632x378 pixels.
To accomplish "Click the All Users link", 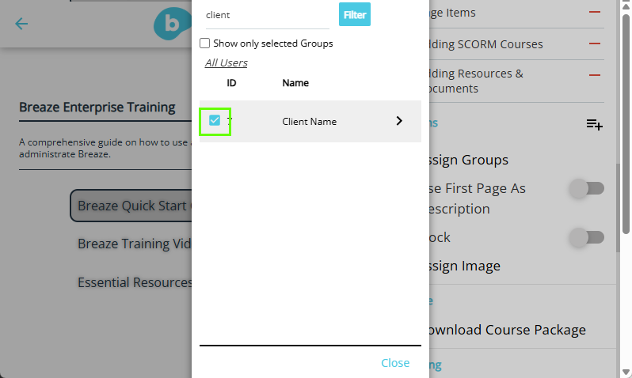I will click(x=227, y=62).
